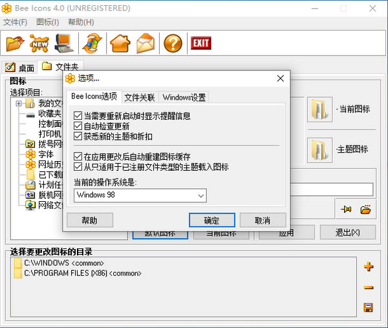Select the 打印机 tree item
This screenshot has width=388, height=328.
pyautogui.click(x=50, y=134)
